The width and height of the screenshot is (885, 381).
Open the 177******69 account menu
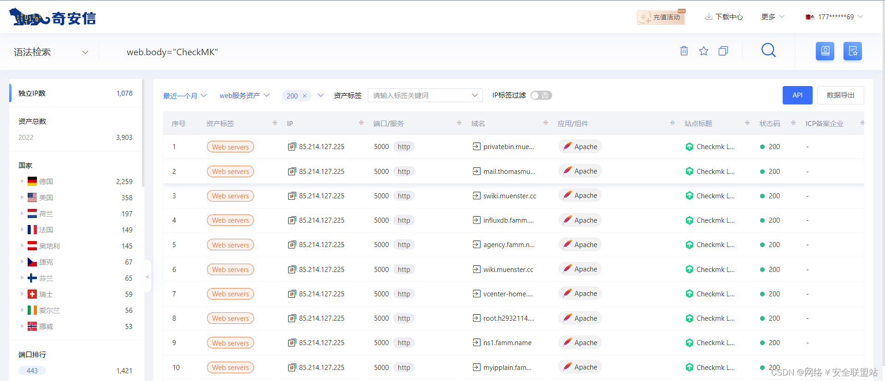834,17
